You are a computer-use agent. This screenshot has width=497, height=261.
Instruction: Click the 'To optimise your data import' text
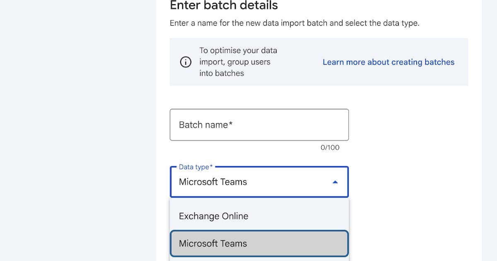coord(238,62)
